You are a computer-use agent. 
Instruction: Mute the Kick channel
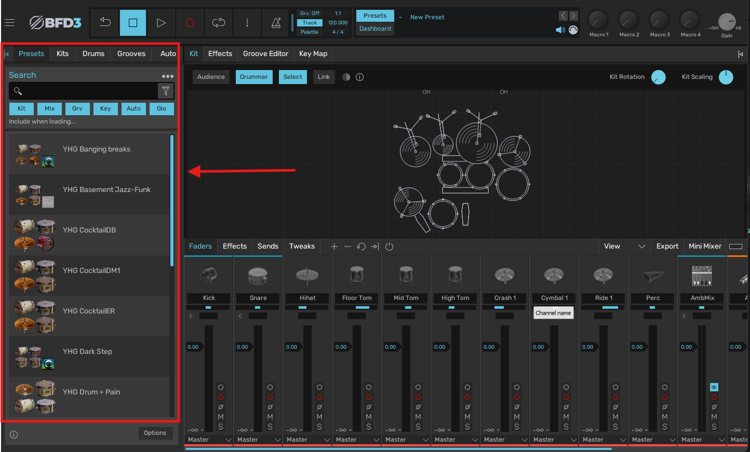[x=221, y=417]
